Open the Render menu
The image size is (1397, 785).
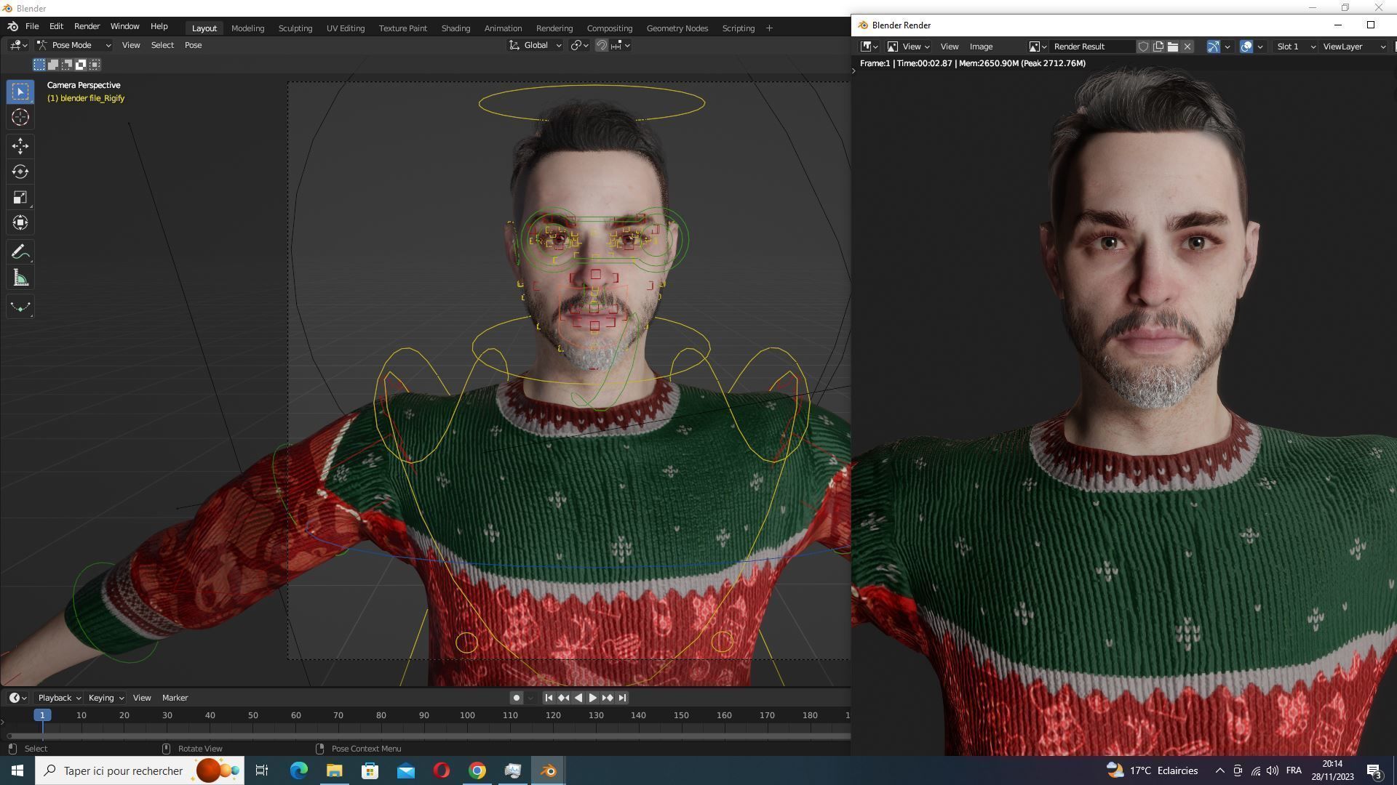pos(87,26)
